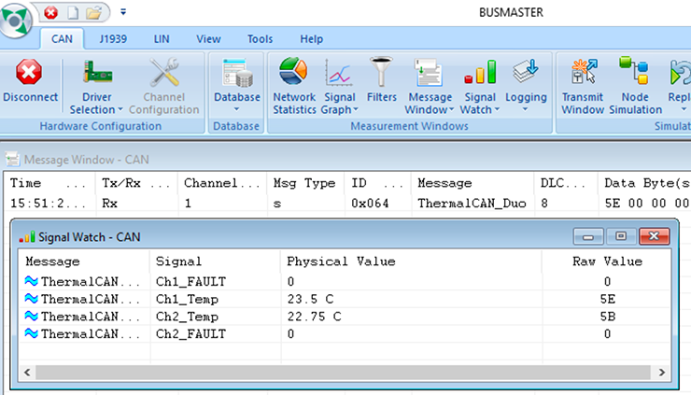The height and width of the screenshot is (395, 691).
Task: Open Driver Selection
Action: [x=97, y=86]
